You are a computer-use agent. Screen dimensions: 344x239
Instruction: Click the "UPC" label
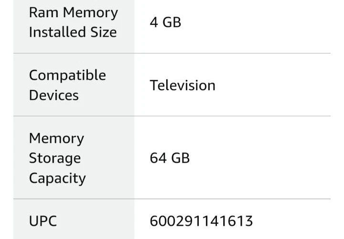pos(43,221)
